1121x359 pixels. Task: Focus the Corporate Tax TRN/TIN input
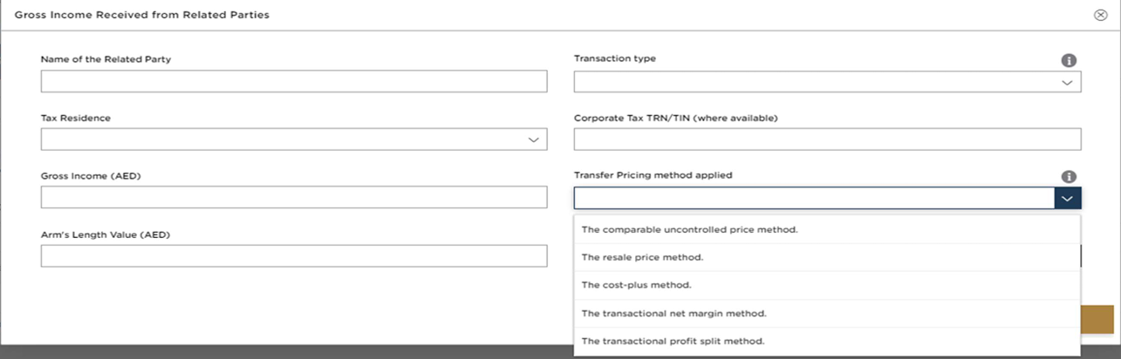click(827, 139)
